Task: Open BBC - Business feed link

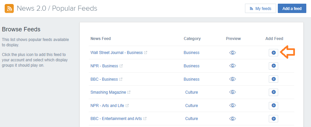Action: [x=104, y=79]
